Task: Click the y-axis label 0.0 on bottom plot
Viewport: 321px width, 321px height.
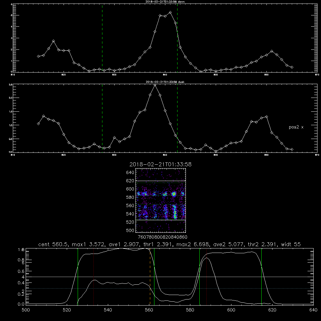Action: pyautogui.click(x=21, y=304)
